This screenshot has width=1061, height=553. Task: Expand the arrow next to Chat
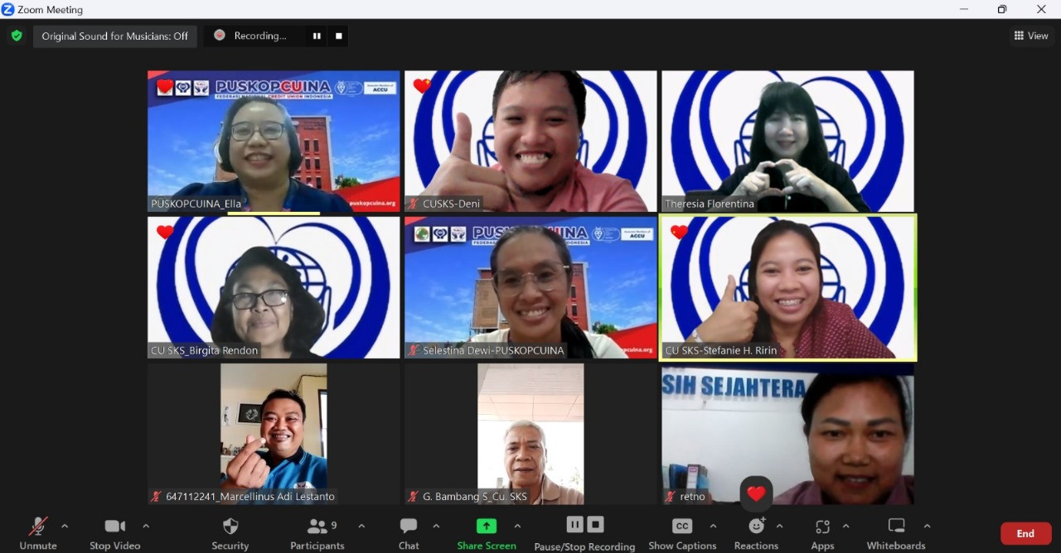(436, 526)
